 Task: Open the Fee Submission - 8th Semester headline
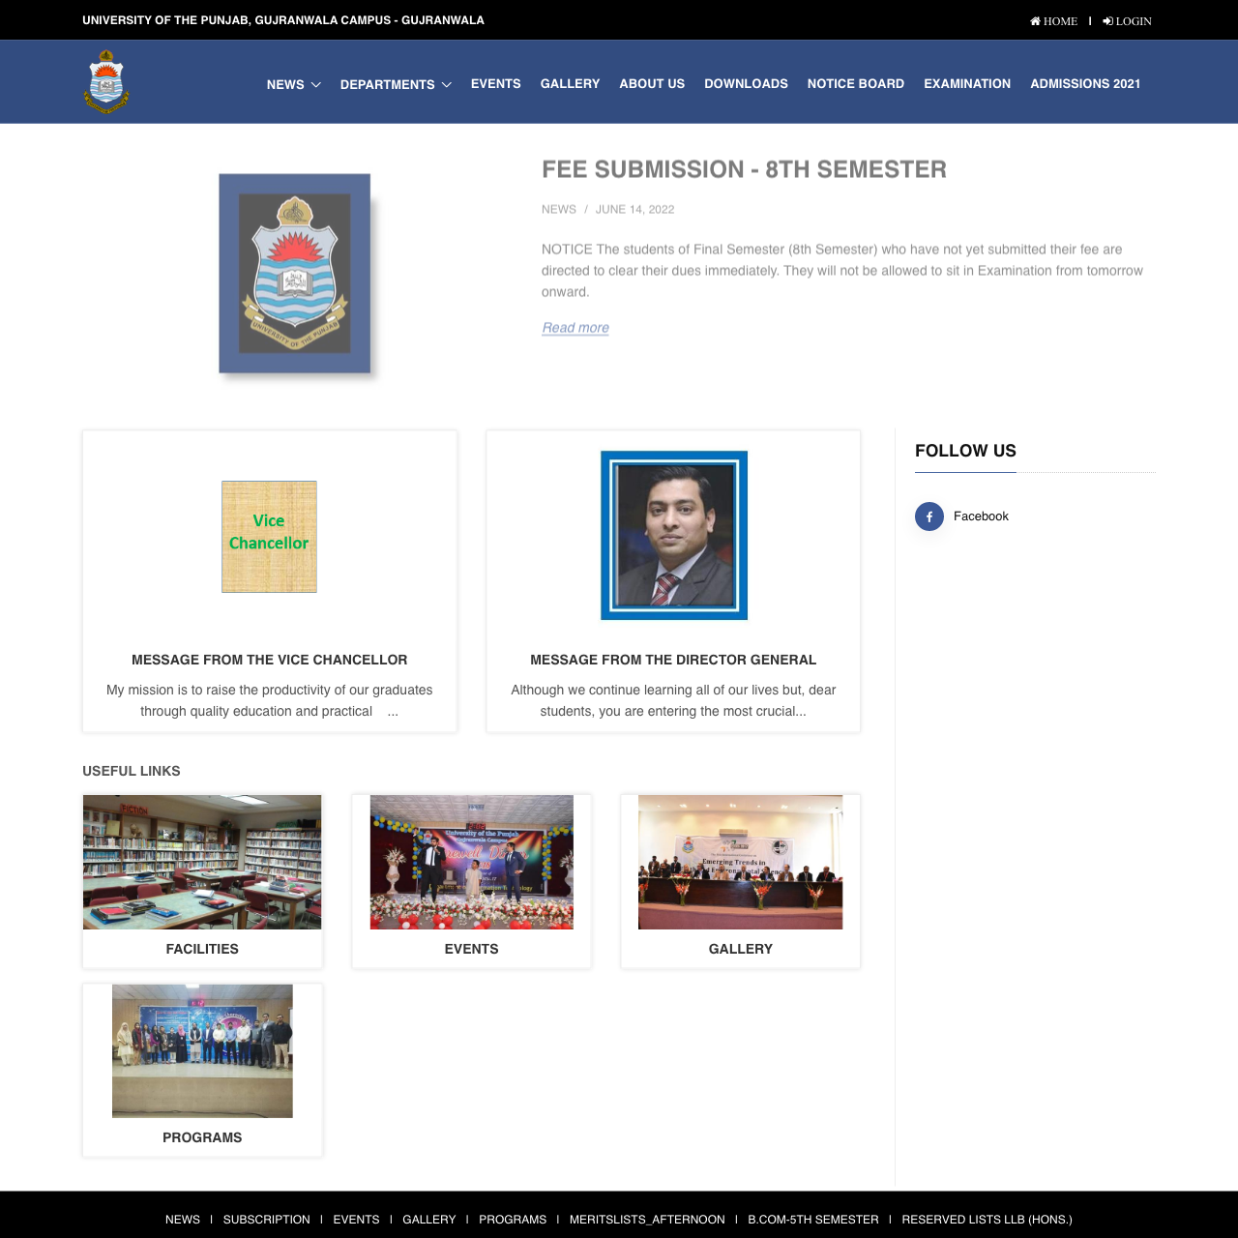coord(744,169)
